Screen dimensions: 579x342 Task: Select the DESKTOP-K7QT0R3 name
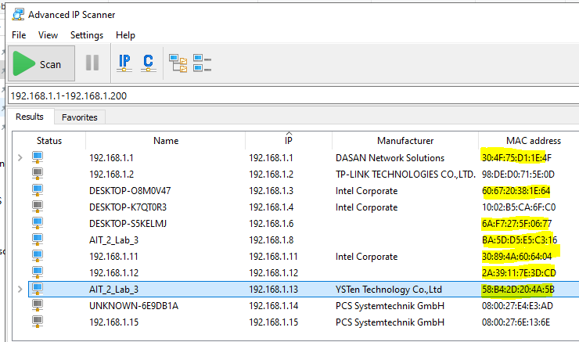(128, 207)
